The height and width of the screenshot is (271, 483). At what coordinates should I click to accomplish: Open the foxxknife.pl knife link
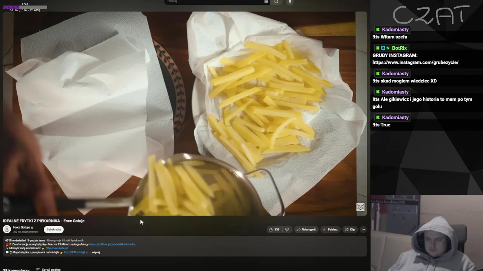(x=57, y=248)
